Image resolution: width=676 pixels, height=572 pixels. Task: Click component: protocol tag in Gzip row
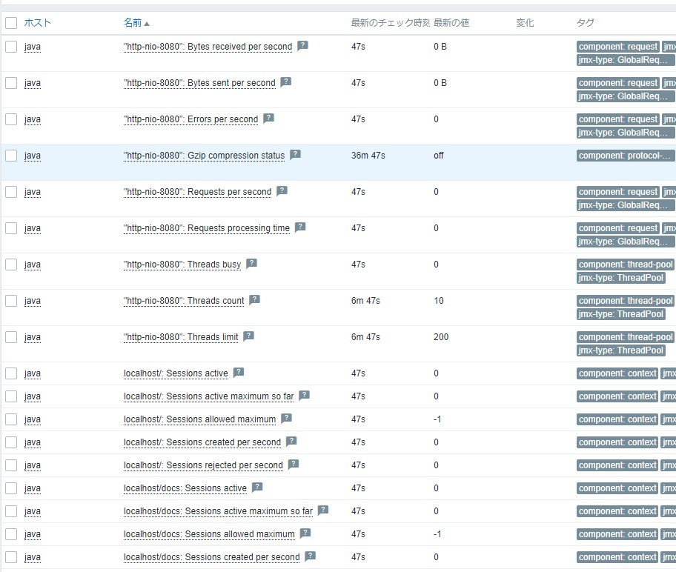[626, 156]
